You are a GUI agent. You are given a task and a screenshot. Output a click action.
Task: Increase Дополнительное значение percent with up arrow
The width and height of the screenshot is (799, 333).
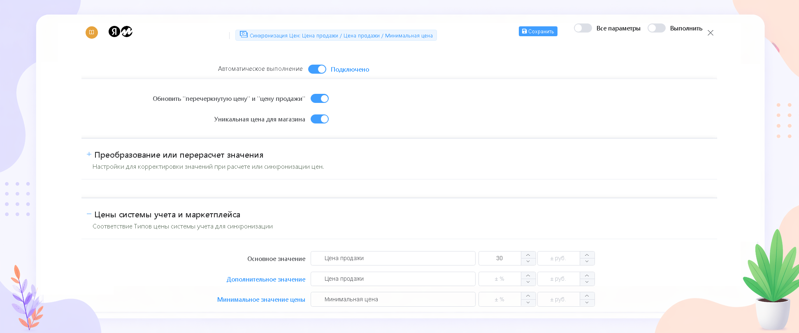pos(528,275)
